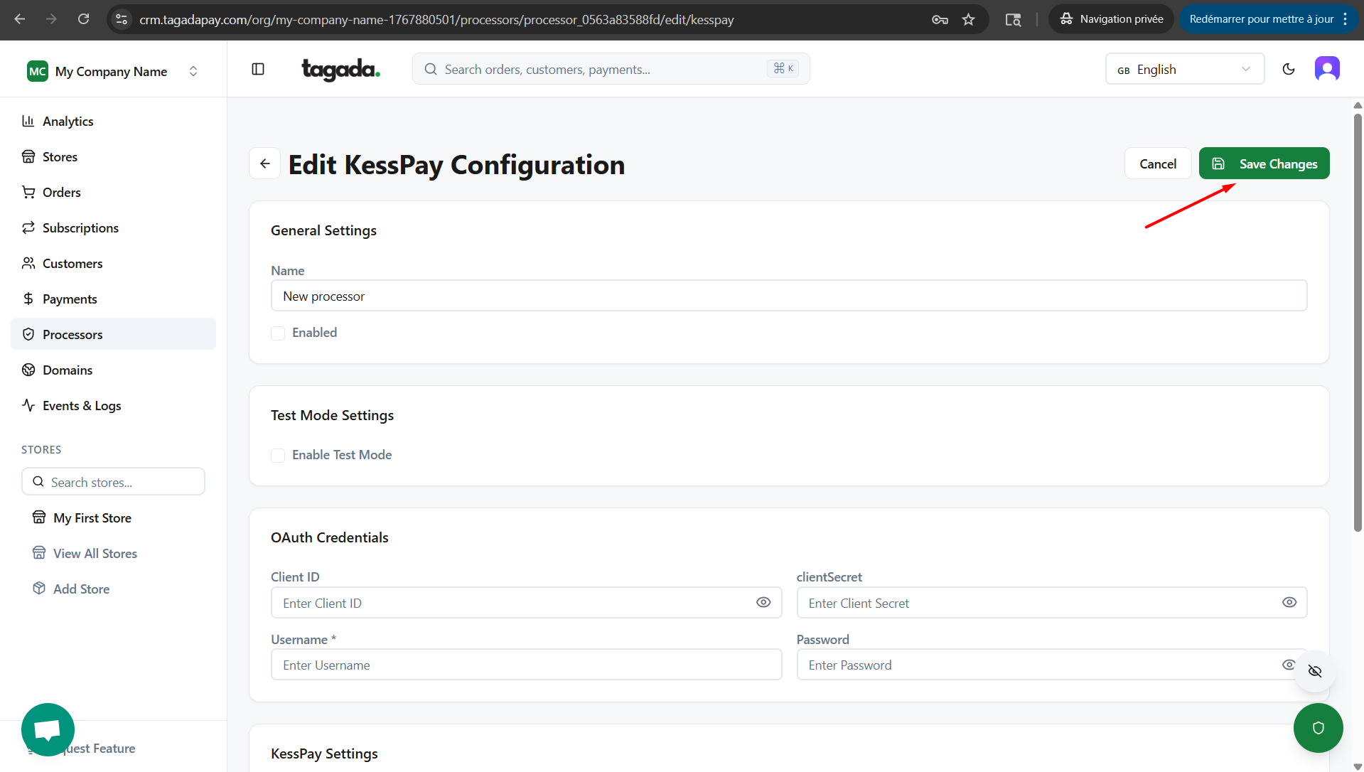Enable the processor with Enabled checkbox
The image size is (1364, 772).
pyautogui.click(x=278, y=333)
